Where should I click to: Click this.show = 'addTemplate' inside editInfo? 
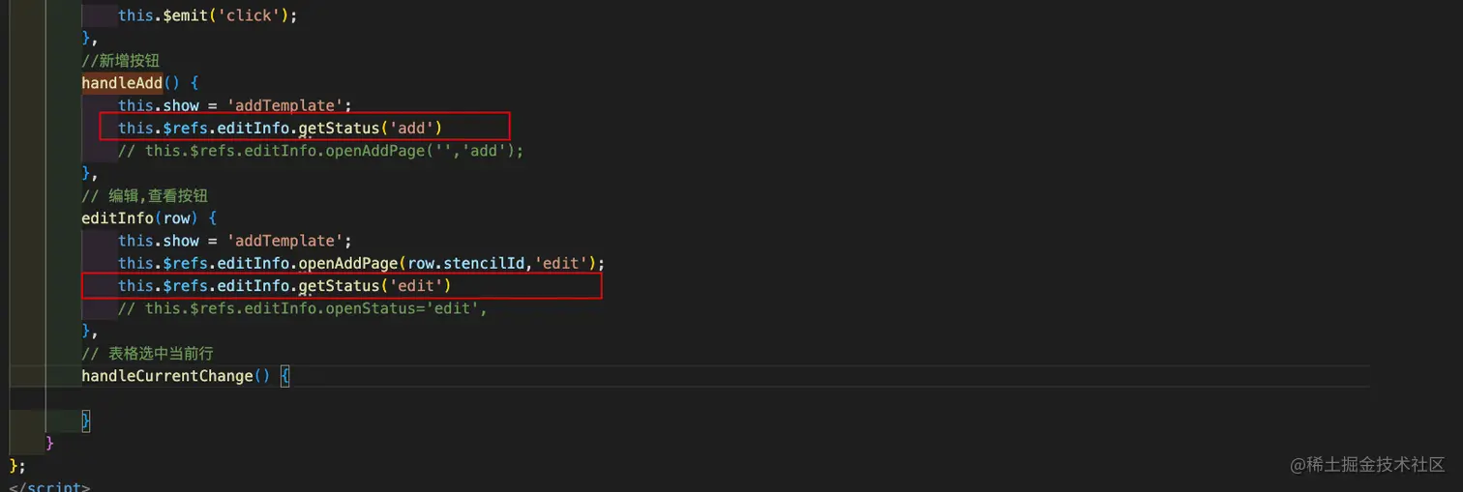click(x=235, y=241)
